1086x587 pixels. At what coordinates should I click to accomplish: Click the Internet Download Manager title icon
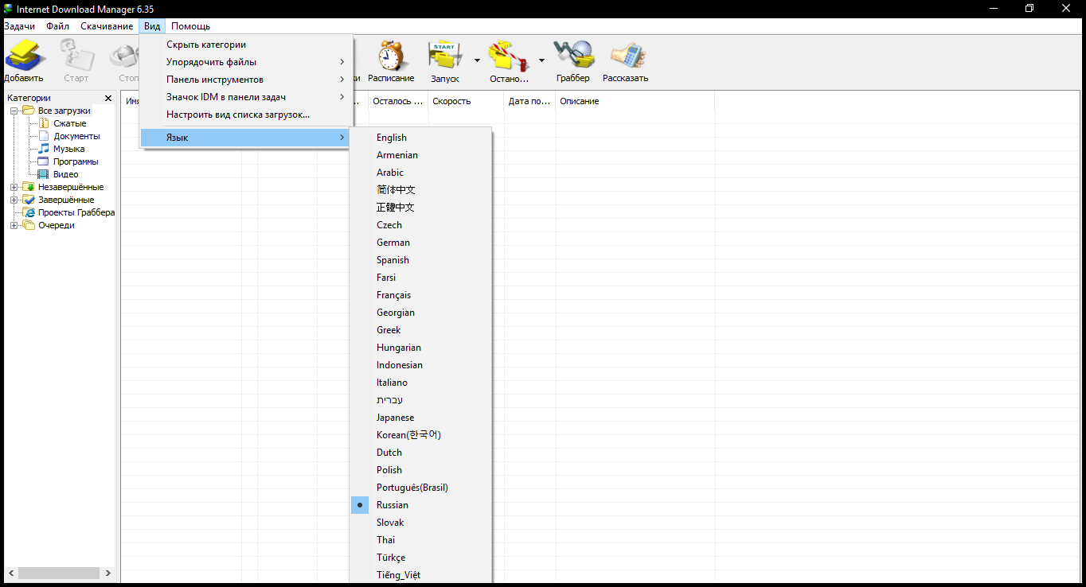point(9,8)
